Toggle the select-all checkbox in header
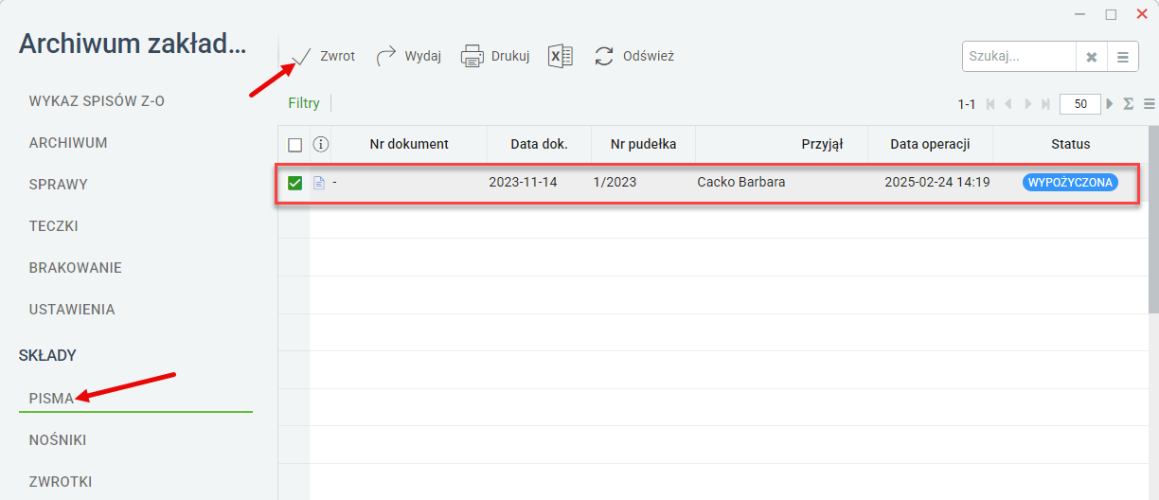 pyautogui.click(x=294, y=145)
